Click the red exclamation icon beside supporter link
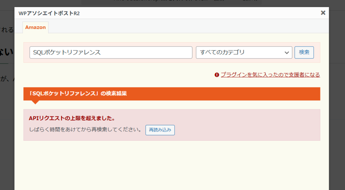 tap(217, 75)
